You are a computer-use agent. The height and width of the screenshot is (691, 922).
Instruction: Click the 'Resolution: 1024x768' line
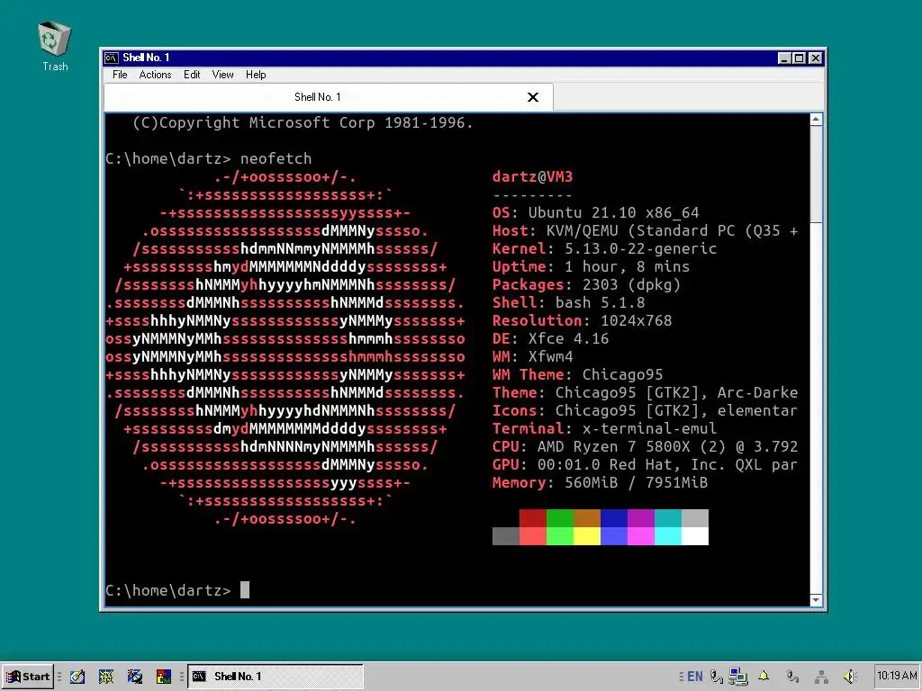(x=583, y=321)
